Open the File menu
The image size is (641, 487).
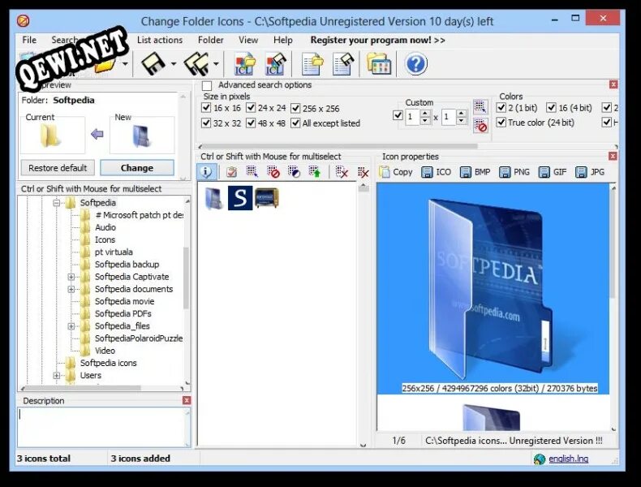pos(29,40)
